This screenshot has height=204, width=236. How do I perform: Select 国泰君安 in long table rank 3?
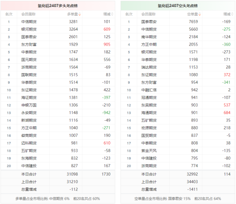[29, 37]
